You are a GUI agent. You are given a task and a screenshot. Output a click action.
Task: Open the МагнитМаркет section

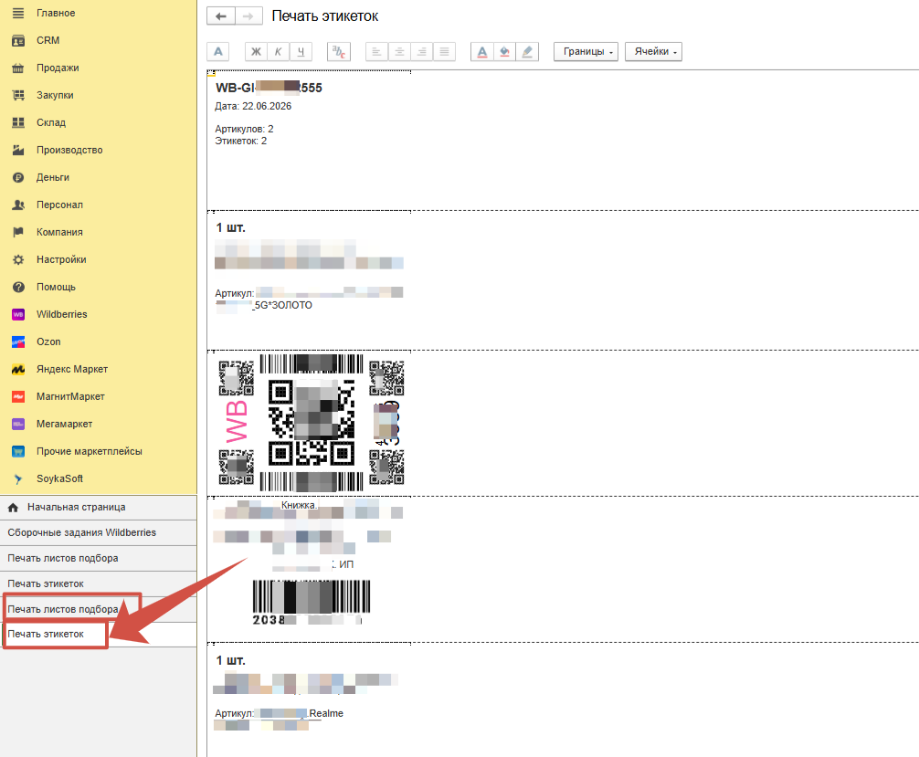tap(99, 396)
